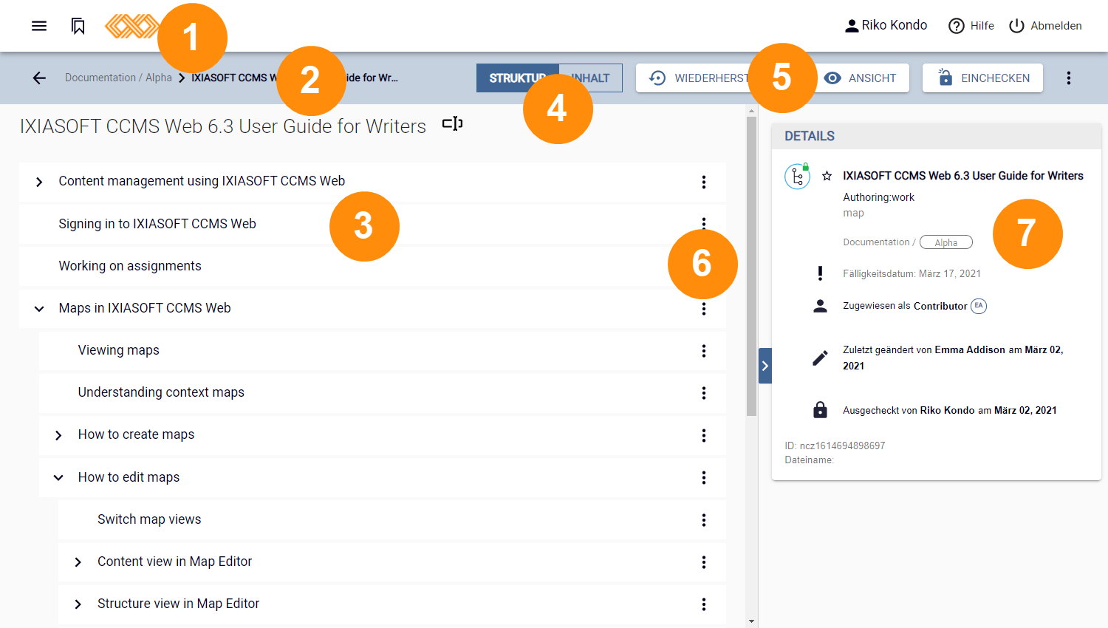This screenshot has height=628, width=1108.
Task: Click the EINCHECKEN check-in button
Action: tap(982, 78)
